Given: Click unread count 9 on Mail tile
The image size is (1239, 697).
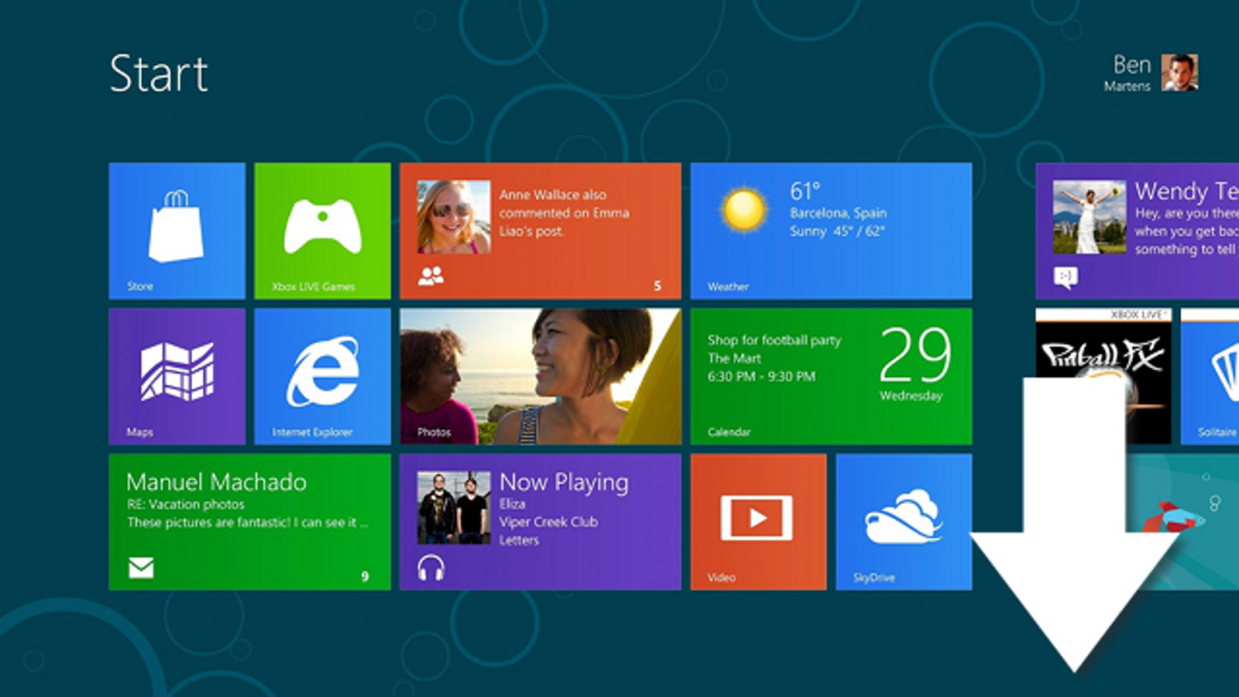Looking at the screenshot, I should coord(365,576).
